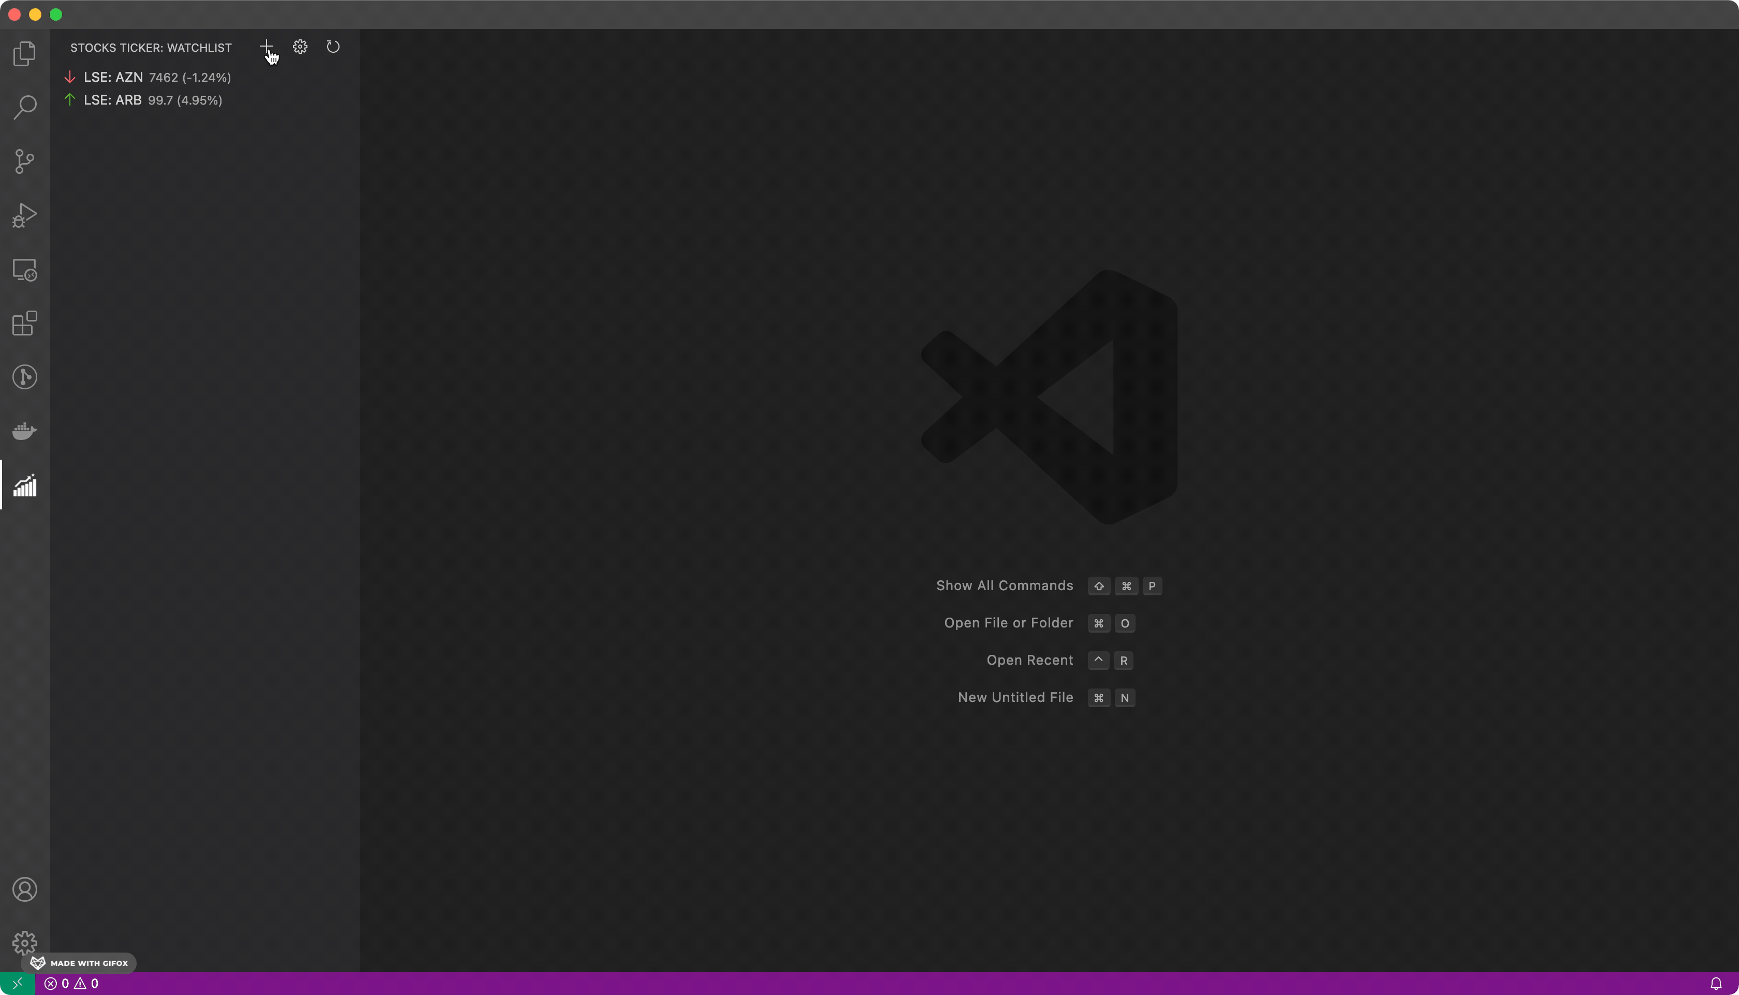Select Open Recent shortcut link
Viewport: 1739px width, 995px height.
point(1028,660)
